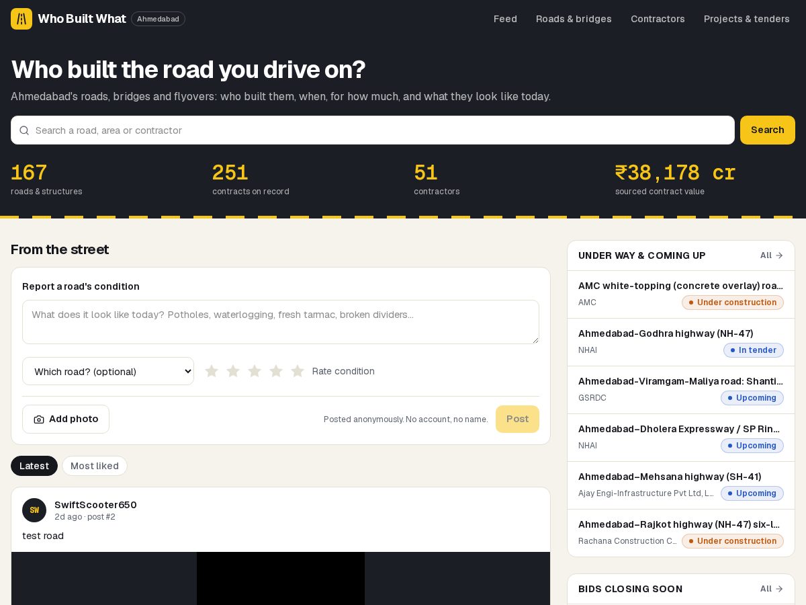Image resolution: width=806 pixels, height=605 pixels.
Task: Click the Ahmedabad city badge
Action: click(x=158, y=19)
